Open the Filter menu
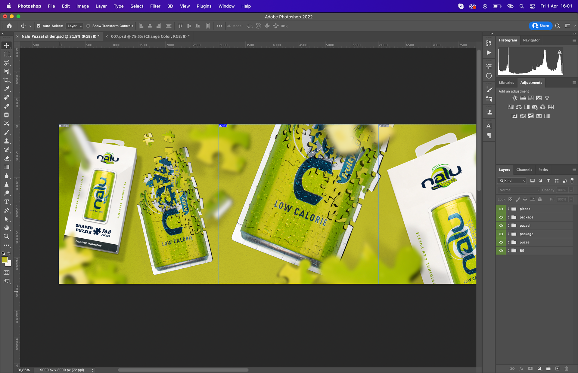The width and height of the screenshot is (578, 373). click(155, 6)
